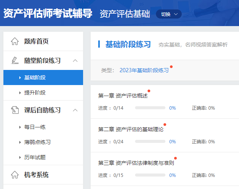Click the house icon beside 机考系统
The width and height of the screenshot is (239, 189).
click(15, 175)
